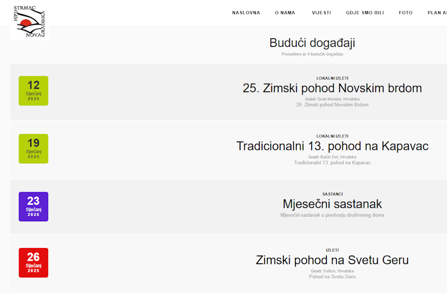Click the Sastanci category label
This screenshot has width=447, height=296.
click(x=332, y=194)
